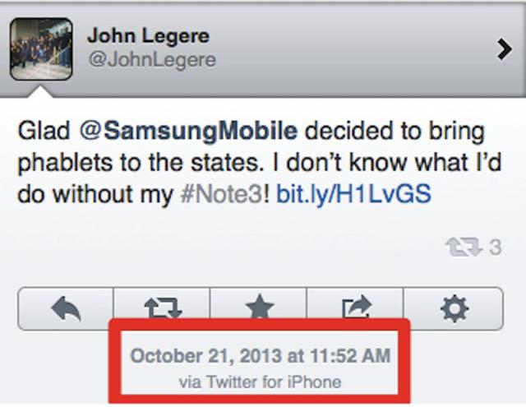Retweet this tweet using the retweet button
The width and height of the screenshot is (526, 407).
[x=162, y=308]
